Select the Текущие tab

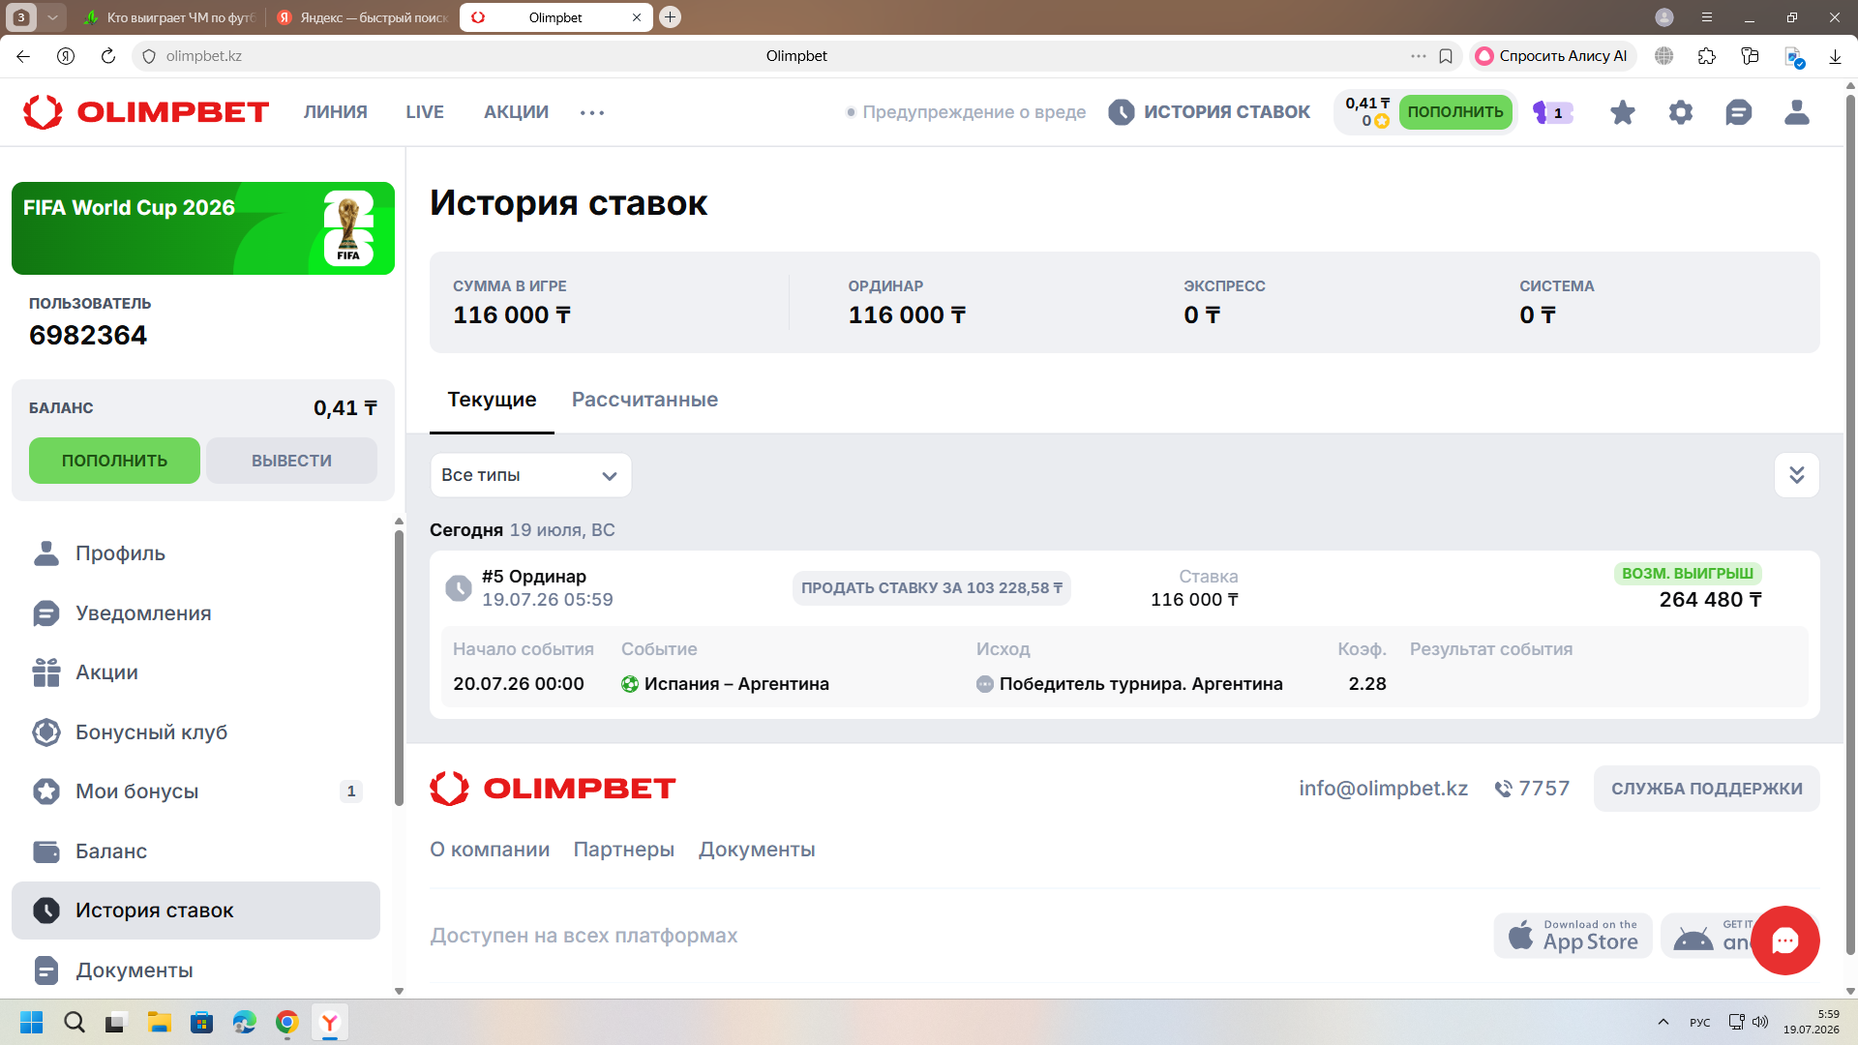coord(492,400)
